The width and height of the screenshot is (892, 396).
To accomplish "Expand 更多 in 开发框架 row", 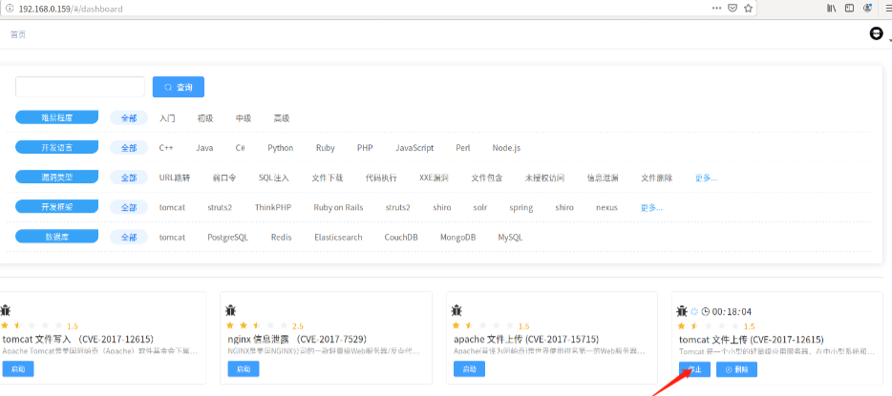I will [651, 207].
